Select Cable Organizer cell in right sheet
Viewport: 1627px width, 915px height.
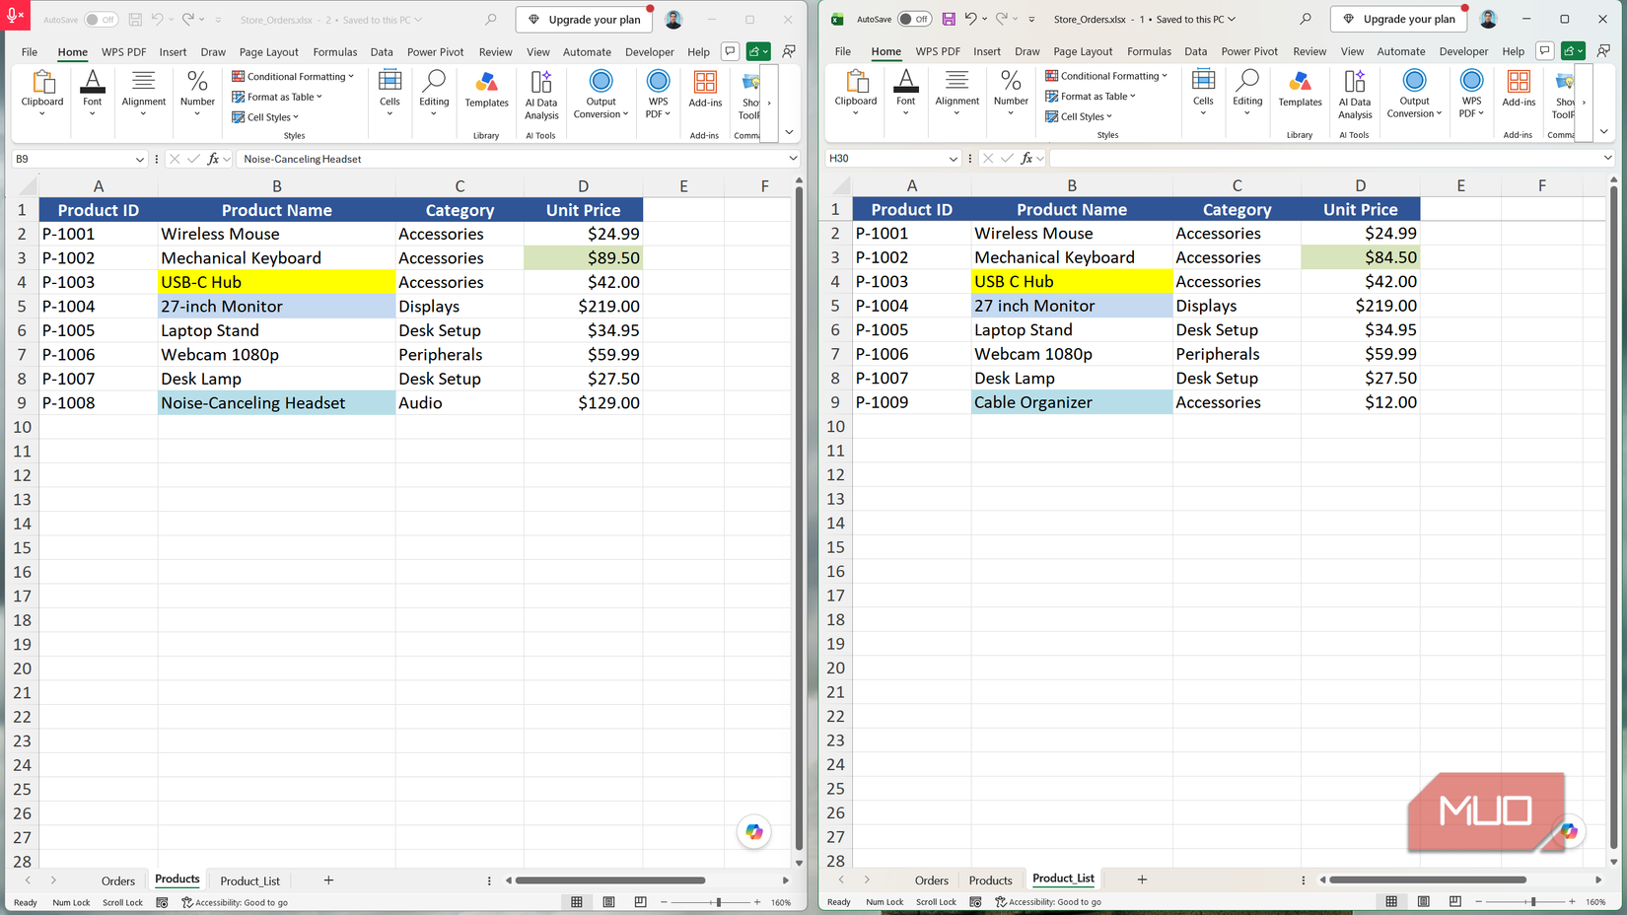coord(1072,402)
